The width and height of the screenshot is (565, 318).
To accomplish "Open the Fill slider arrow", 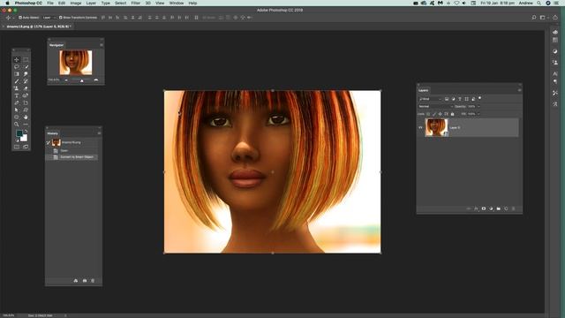I will (478, 114).
